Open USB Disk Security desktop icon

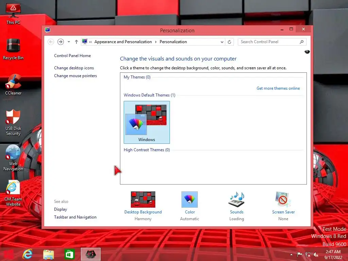click(x=13, y=122)
